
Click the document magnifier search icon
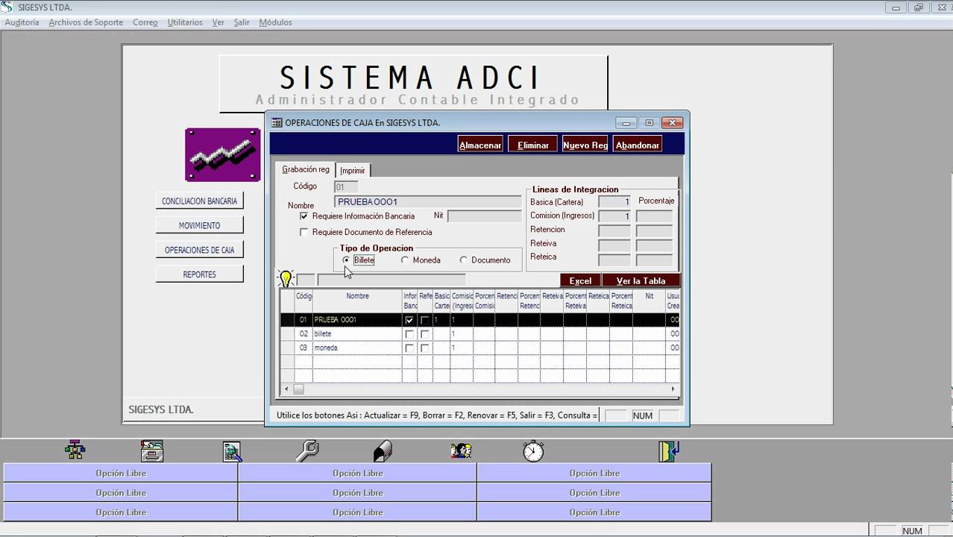click(x=232, y=451)
